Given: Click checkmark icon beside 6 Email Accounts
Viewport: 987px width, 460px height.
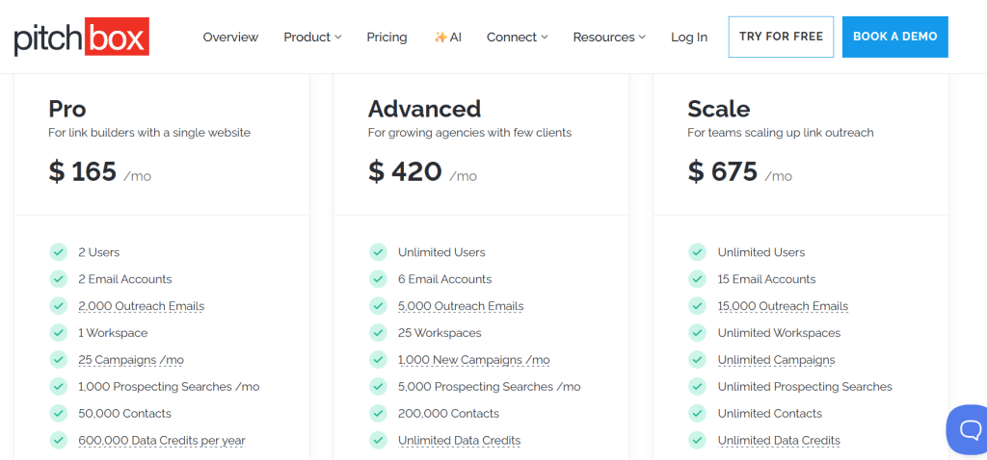Looking at the screenshot, I should pos(378,279).
